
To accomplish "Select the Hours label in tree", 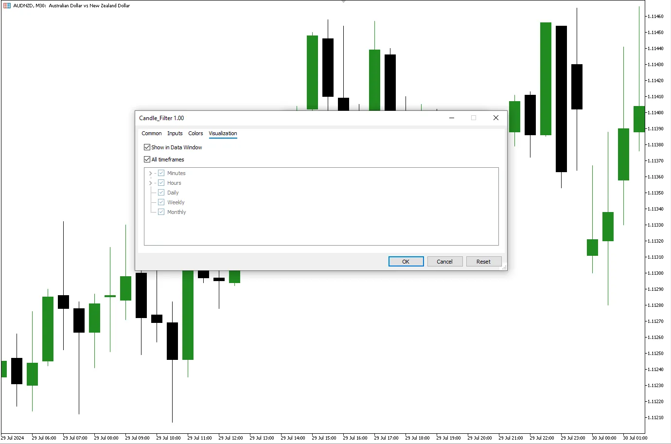I will click(x=174, y=183).
